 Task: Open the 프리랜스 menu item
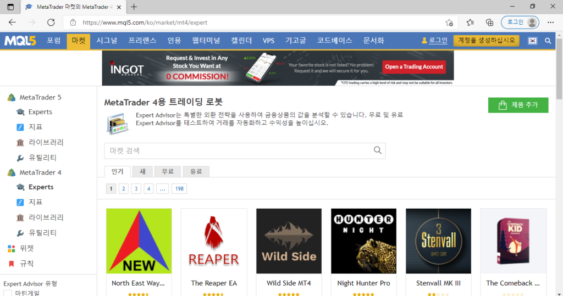(142, 41)
